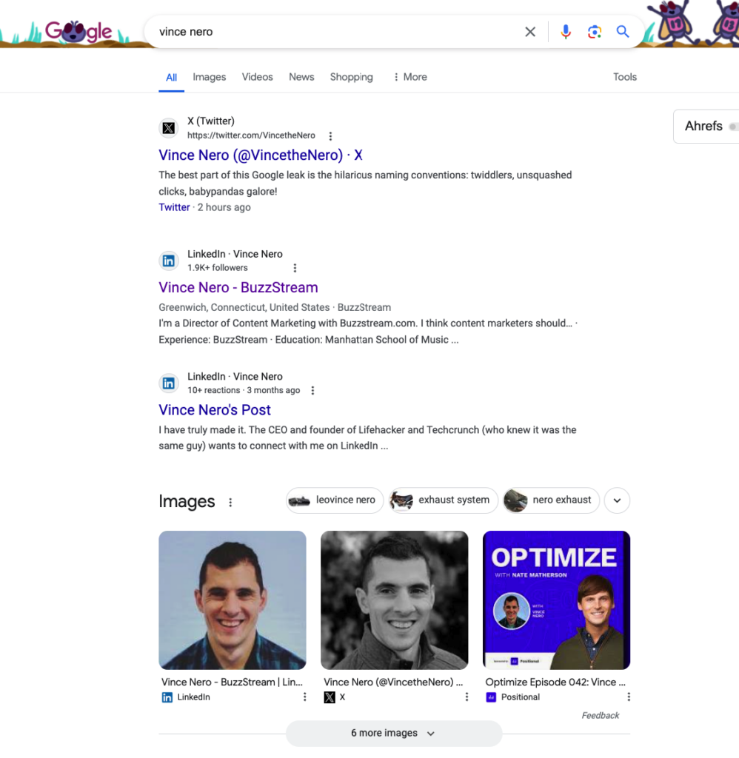The height and width of the screenshot is (758, 739).
Task: Expand the image topic chips with the chevron
Action: click(617, 500)
